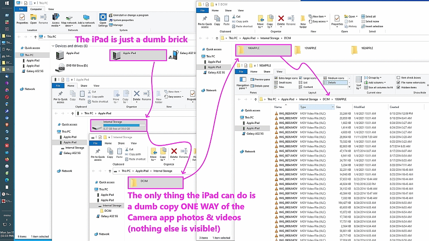
Task: Open View tab in This PC window
Action: click(51, 9)
